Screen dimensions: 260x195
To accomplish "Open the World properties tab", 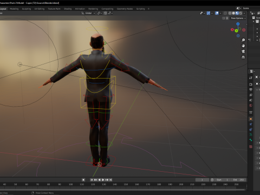I will [x=251, y=105].
